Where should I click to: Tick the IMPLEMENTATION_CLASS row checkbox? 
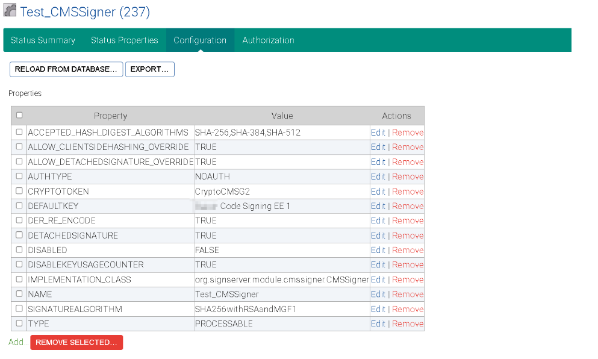19,279
